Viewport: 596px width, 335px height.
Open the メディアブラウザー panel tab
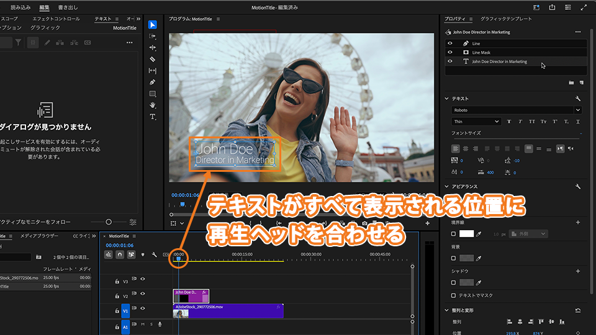[39, 236]
